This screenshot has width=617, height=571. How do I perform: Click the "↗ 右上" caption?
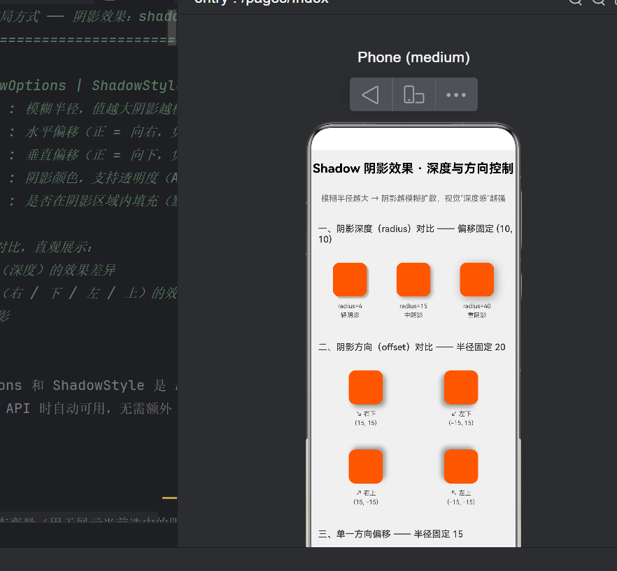[366, 493]
